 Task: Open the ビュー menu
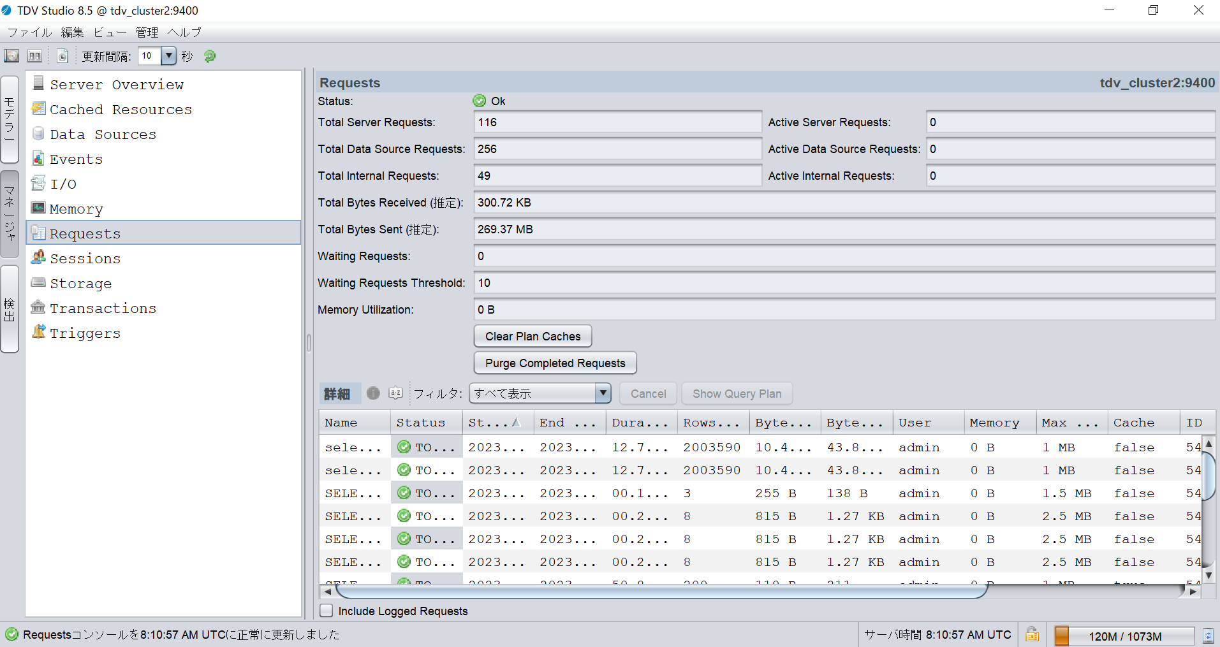[x=110, y=33]
